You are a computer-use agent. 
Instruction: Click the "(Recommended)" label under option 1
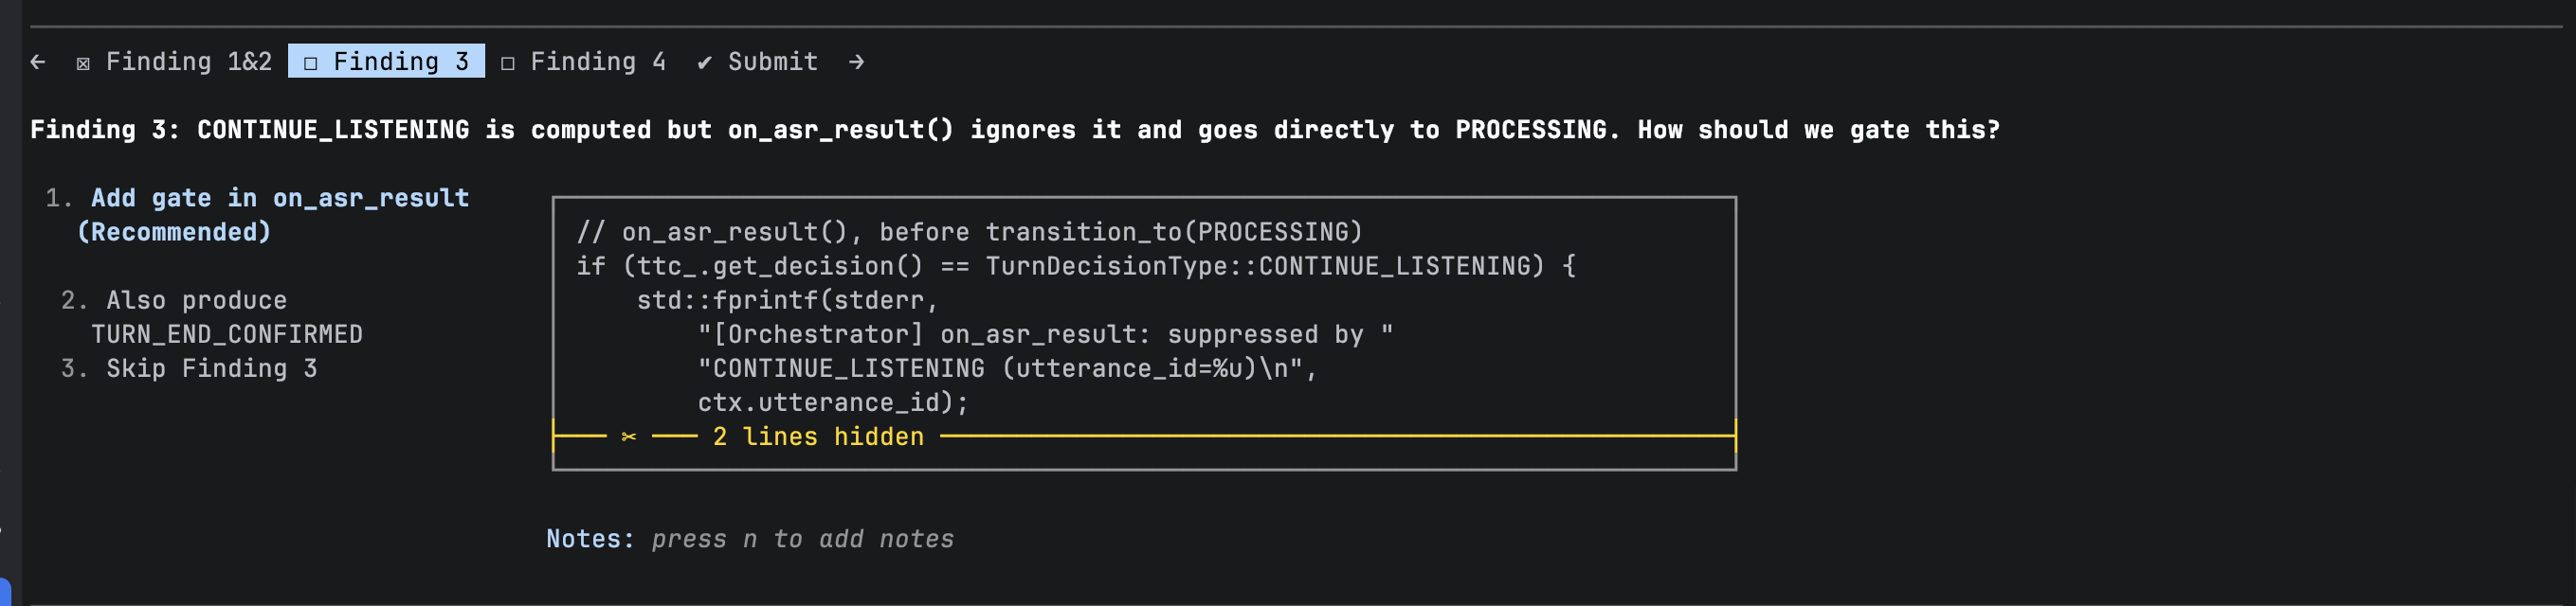(174, 232)
